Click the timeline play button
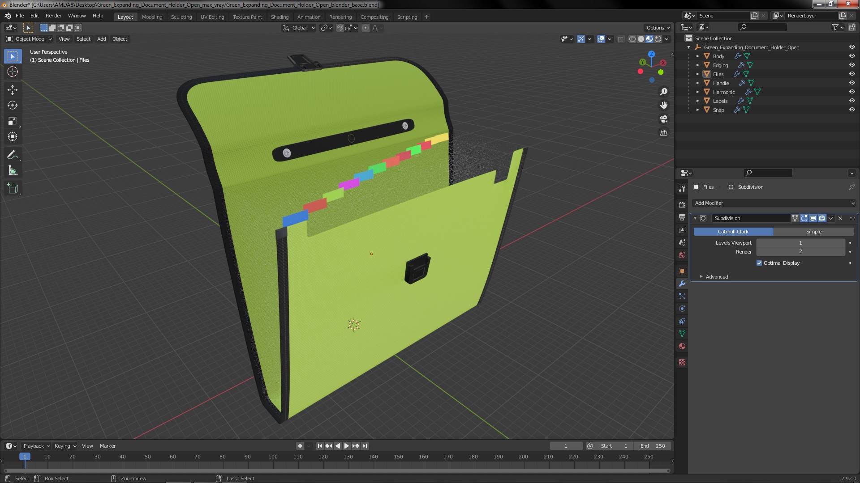The width and height of the screenshot is (860, 483). coord(347,446)
